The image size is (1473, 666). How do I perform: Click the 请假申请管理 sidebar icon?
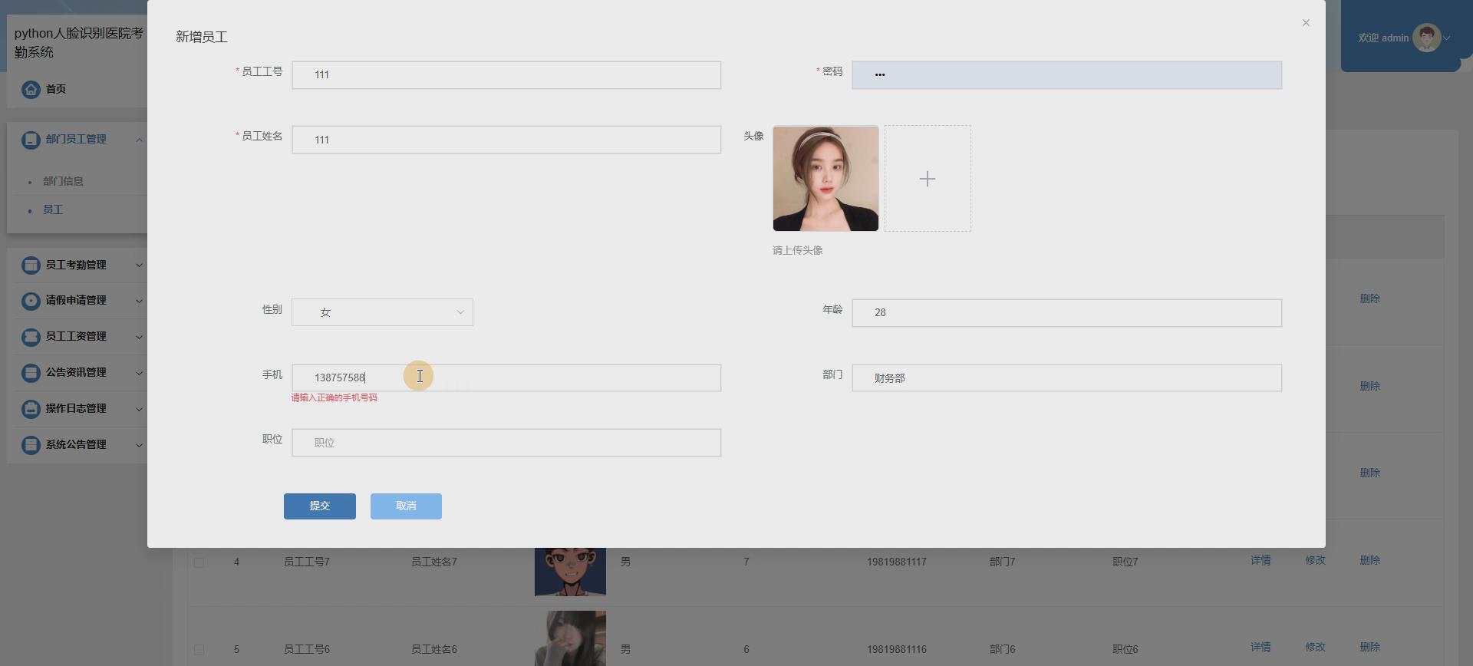(31, 301)
